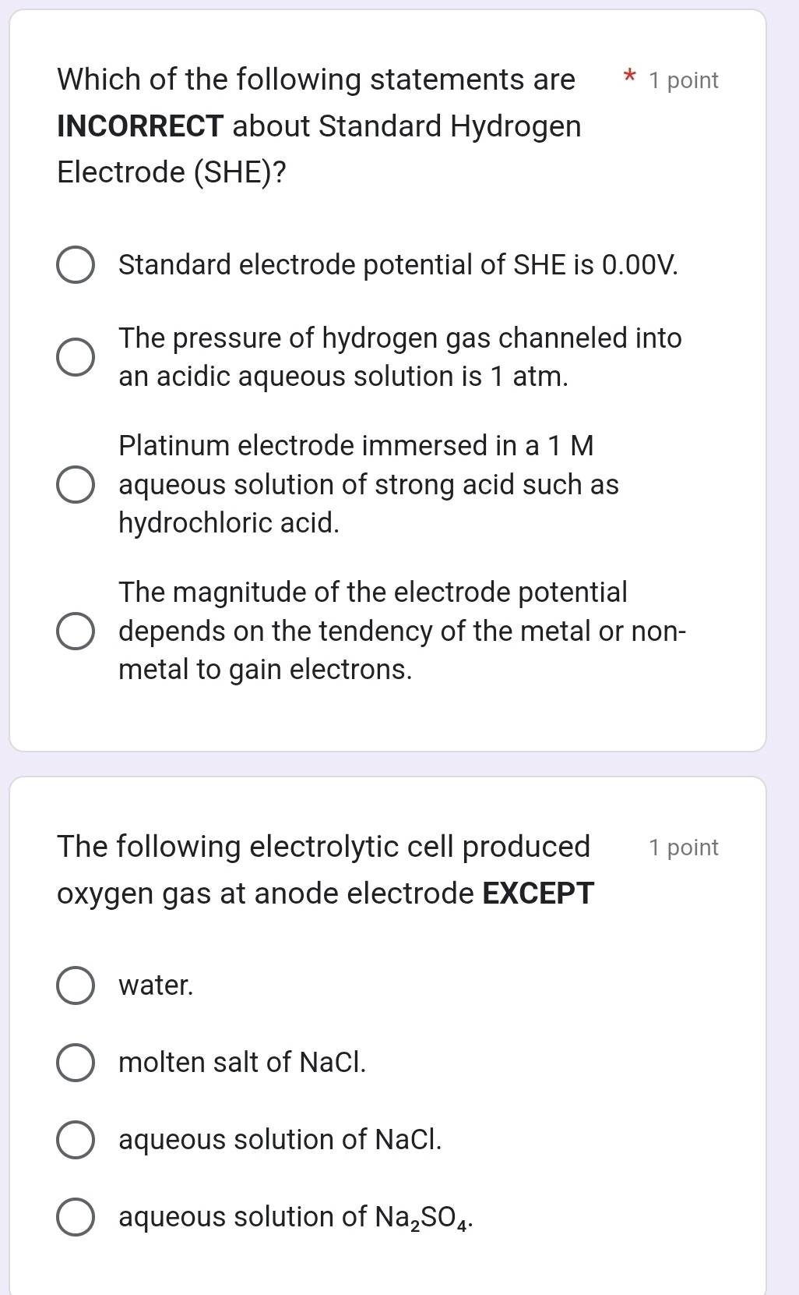Click the "1 point" label of the electrolytic cell question
The width and height of the screenshot is (799, 1295).
point(683,847)
